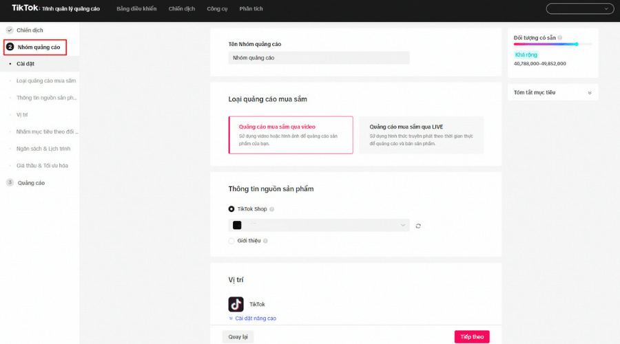Click the Quay lại button

pos(238,337)
